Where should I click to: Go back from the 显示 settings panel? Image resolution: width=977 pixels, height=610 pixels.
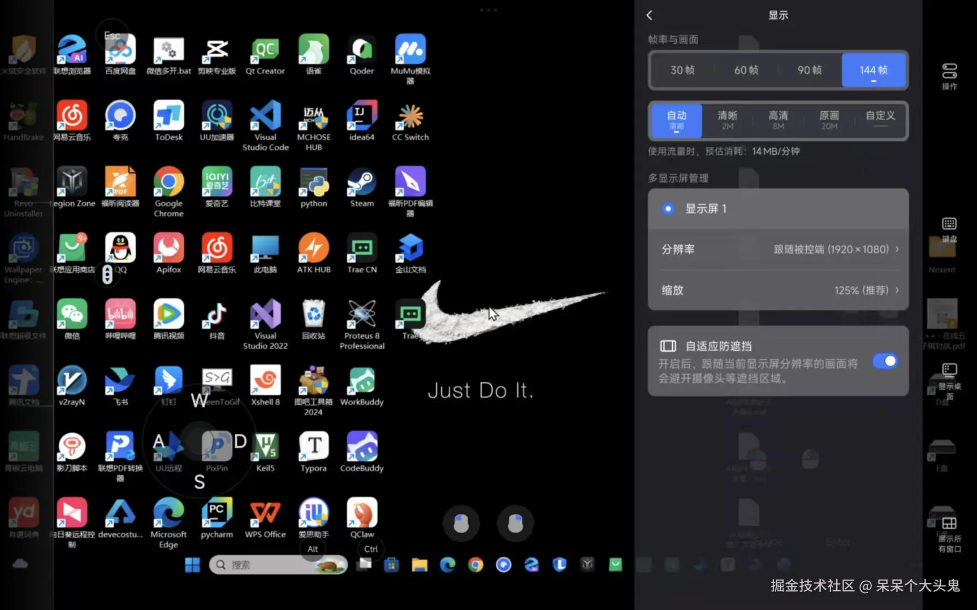650,15
